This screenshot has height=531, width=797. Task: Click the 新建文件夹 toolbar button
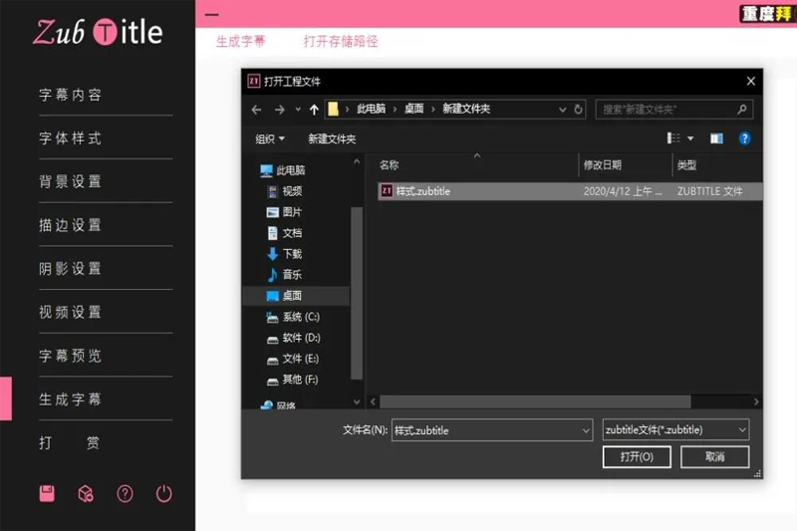pos(332,138)
